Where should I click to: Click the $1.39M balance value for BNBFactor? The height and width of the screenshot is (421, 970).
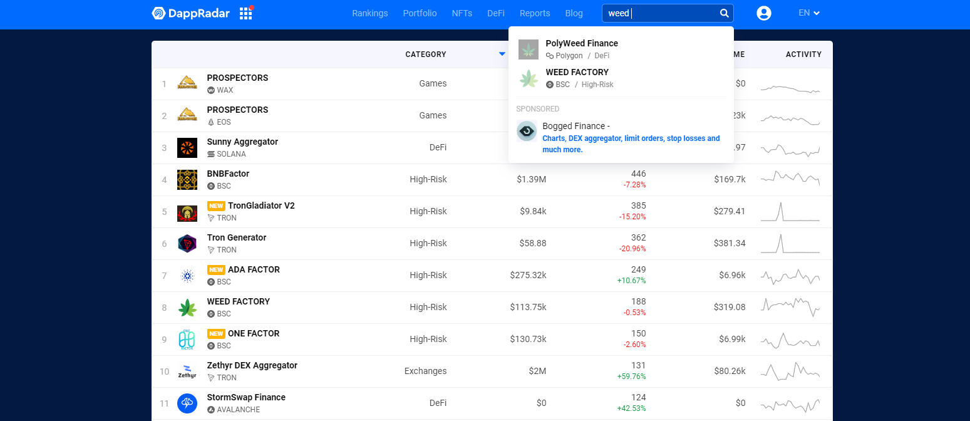tap(532, 179)
